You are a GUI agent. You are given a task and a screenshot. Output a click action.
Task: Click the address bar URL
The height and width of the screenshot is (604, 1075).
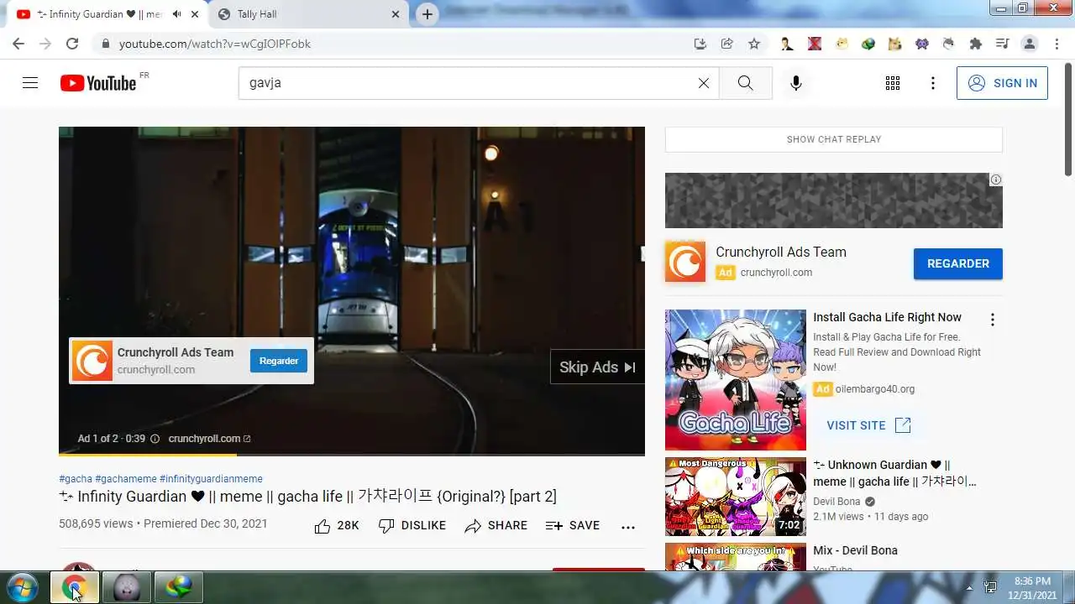215,44
